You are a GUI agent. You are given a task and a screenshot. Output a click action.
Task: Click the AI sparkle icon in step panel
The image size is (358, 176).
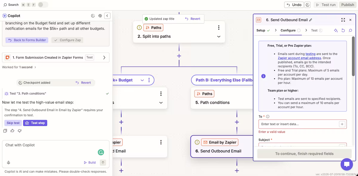[x=336, y=30]
